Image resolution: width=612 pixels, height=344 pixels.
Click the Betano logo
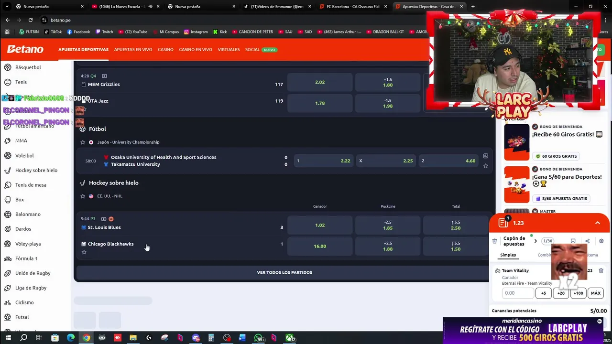[x=25, y=49]
